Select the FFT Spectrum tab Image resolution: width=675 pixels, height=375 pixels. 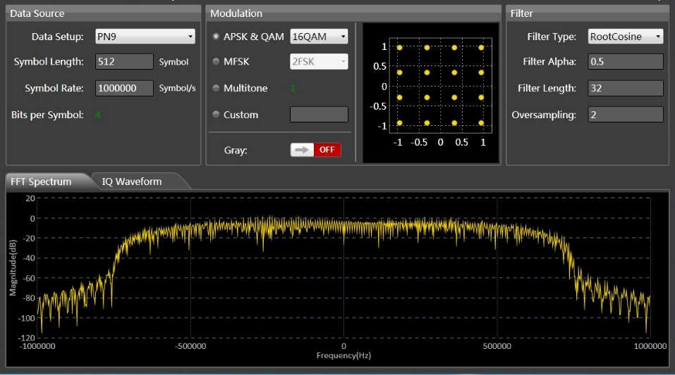(41, 182)
